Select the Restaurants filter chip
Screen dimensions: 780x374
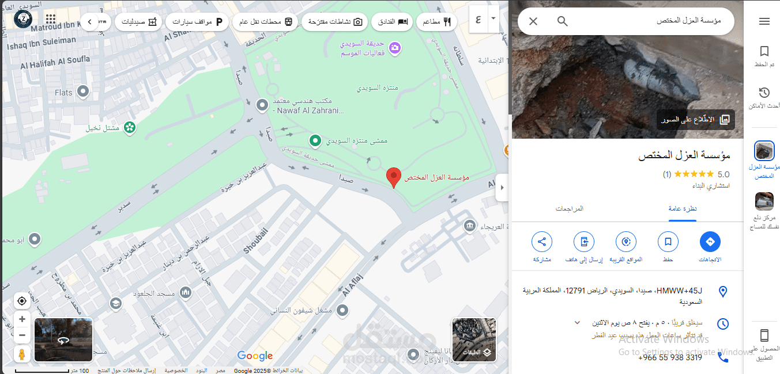436,22
